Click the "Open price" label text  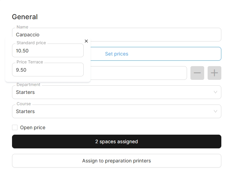33,127
